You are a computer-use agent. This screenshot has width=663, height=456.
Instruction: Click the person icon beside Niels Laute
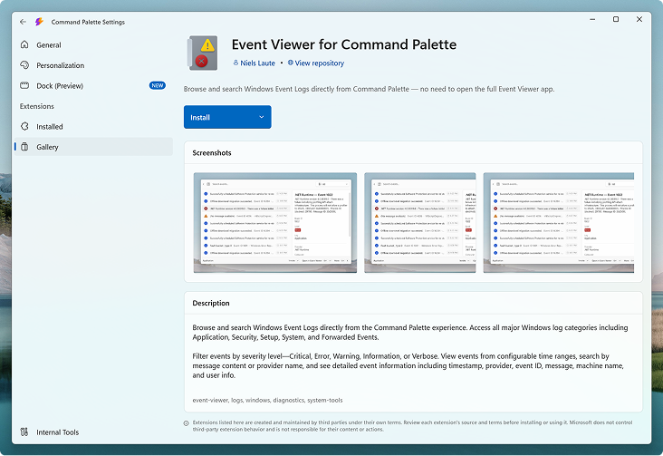coord(235,63)
